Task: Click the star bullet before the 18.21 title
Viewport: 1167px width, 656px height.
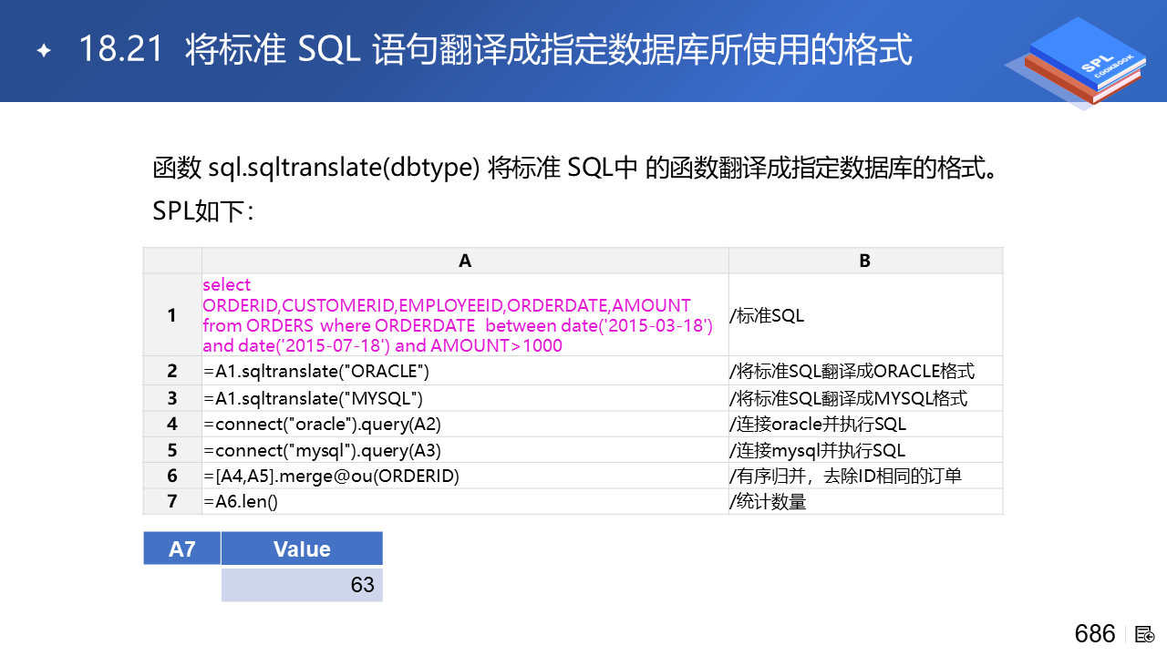Action: pos(43,50)
